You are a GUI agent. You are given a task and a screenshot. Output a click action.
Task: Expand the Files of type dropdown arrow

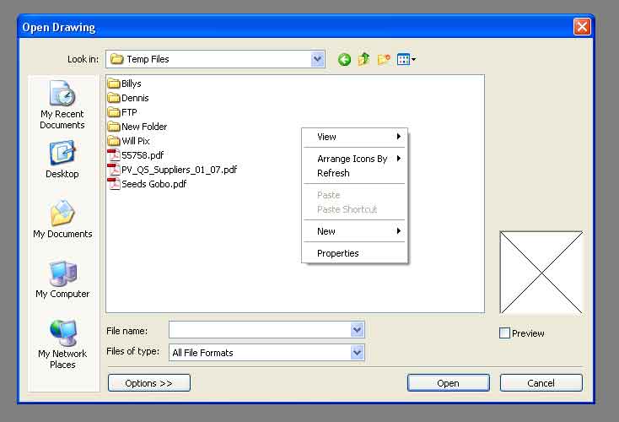357,353
